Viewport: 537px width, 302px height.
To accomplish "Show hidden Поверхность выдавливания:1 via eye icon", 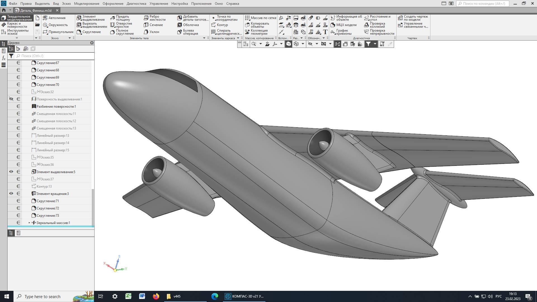I will pos(11,99).
